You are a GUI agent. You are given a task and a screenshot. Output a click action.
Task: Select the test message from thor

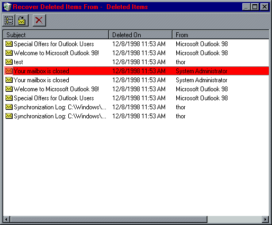click(x=136, y=62)
